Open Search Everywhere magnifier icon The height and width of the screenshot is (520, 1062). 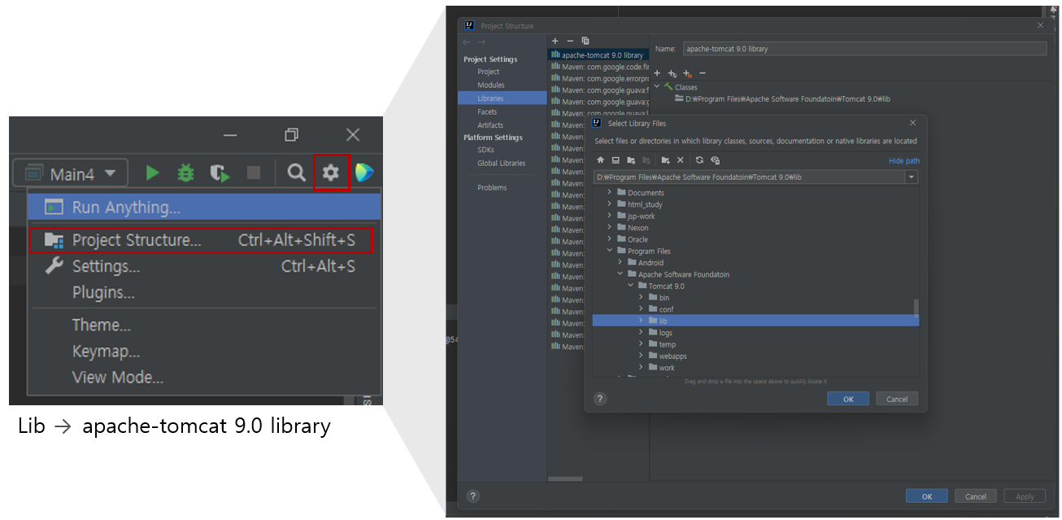click(x=297, y=173)
